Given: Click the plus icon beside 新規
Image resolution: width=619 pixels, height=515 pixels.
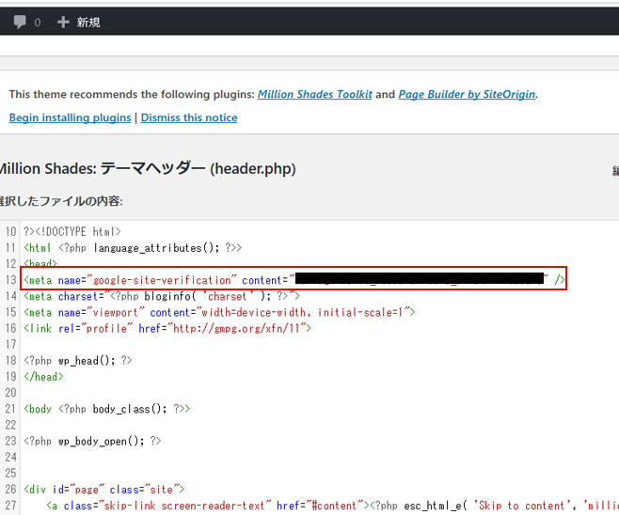Looking at the screenshot, I should click(63, 22).
